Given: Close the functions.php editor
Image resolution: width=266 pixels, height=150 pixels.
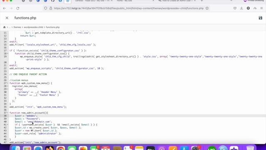Looking at the screenshot, I should tap(7, 18).
